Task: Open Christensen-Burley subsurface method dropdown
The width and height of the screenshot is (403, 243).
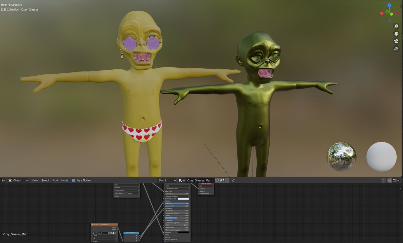Action: tap(177, 189)
